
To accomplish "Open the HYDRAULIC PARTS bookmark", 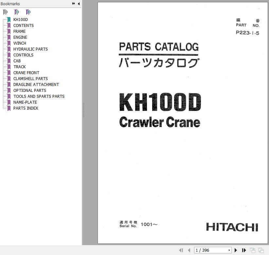I will point(30,49).
